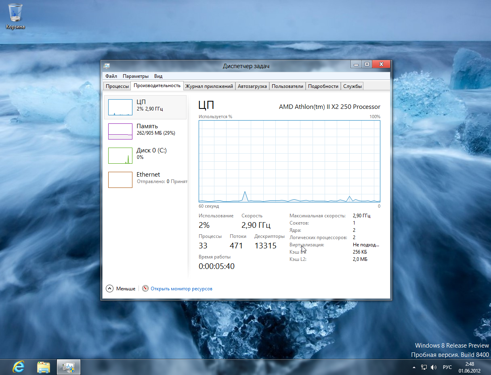Click the Потоки count 471
Image resolution: width=491 pixels, height=375 pixels.
236,246
